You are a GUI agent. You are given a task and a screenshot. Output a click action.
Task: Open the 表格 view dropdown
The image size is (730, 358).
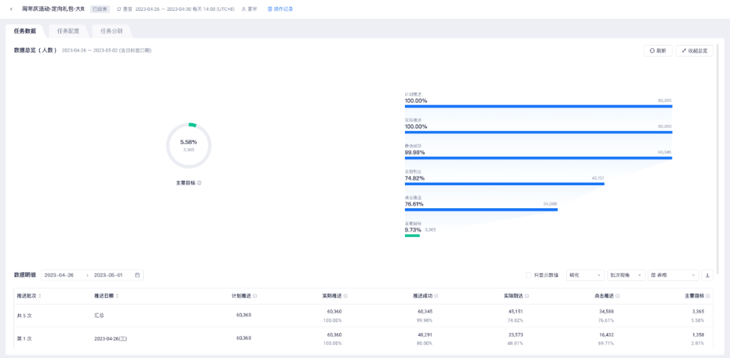point(673,275)
